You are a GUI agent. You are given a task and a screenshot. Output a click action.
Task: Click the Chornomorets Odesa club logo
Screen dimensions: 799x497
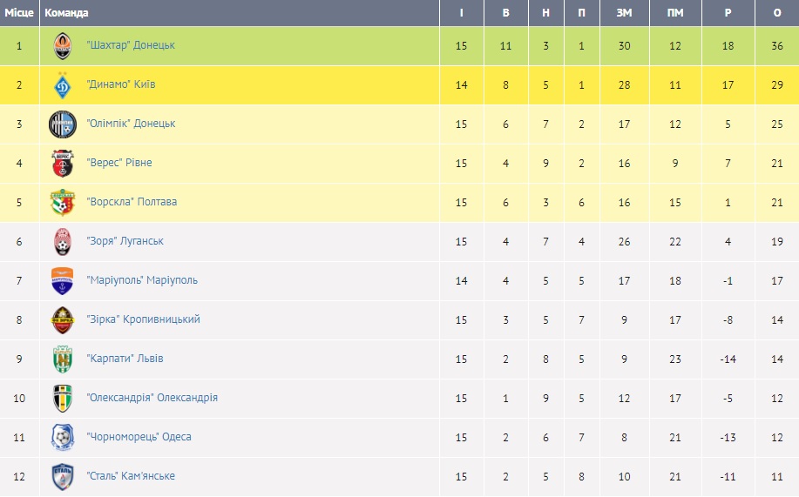tap(62, 437)
